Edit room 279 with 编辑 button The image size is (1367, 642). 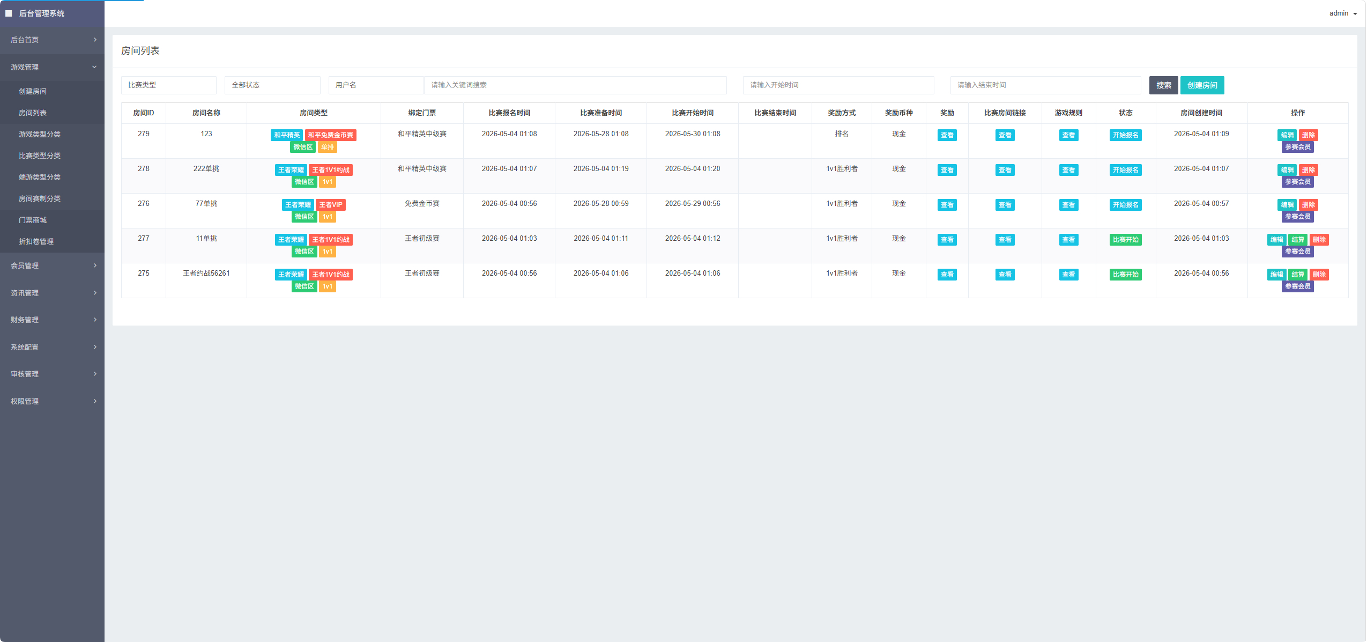pyautogui.click(x=1287, y=135)
